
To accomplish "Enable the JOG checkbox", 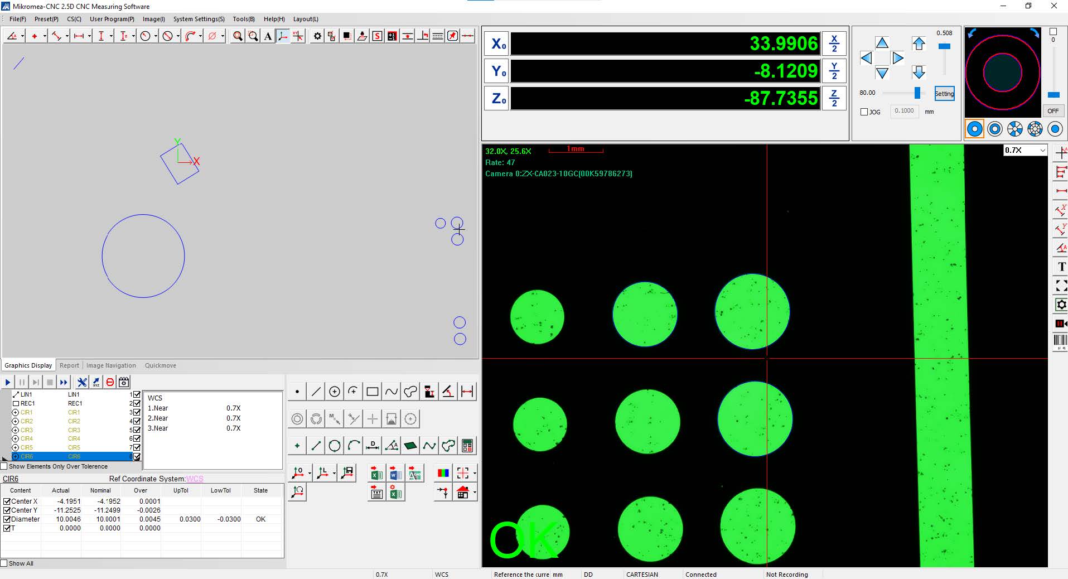I will (864, 112).
